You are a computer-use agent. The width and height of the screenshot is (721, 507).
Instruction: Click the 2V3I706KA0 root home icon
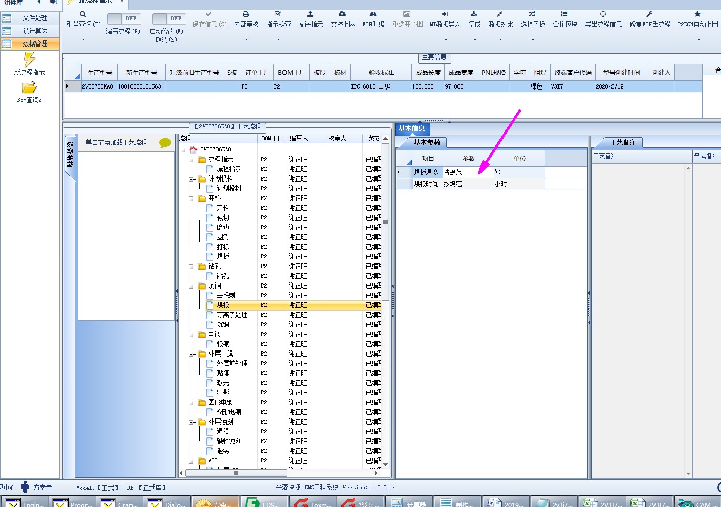pyautogui.click(x=193, y=150)
